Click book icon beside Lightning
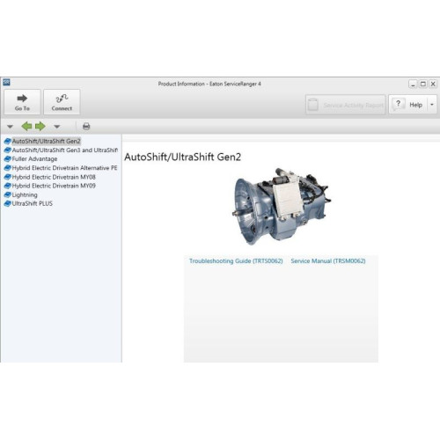This screenshot has width=440, height=440. pyautogui.click(x=7, y=194)
